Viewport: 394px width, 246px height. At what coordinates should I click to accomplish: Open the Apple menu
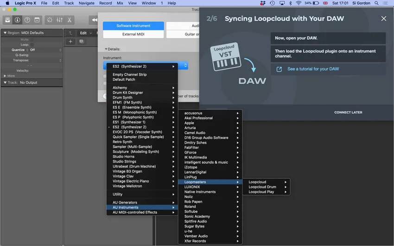(x=7, y=3)
